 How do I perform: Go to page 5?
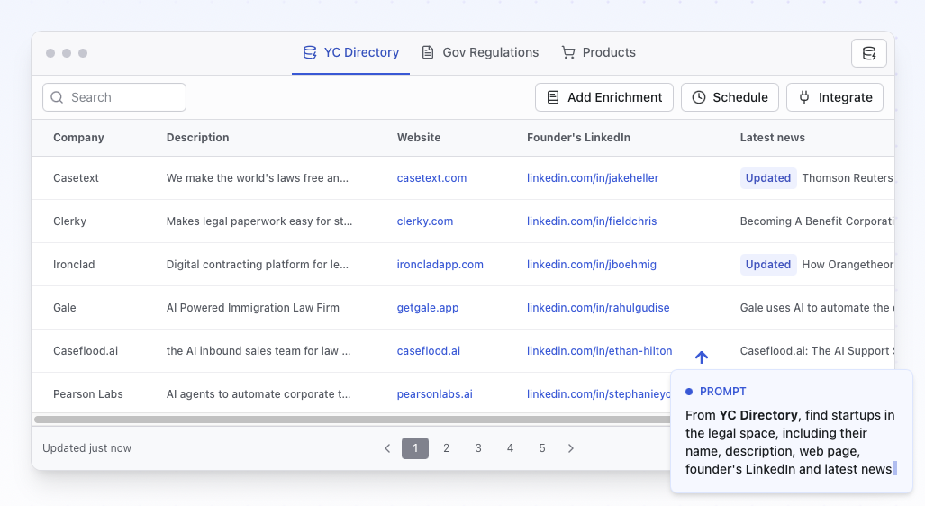542,448
